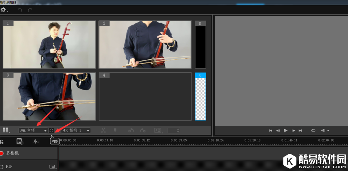Enable the PIP track radio button
Image resolution: width=348 pixels, height=171 pixels.
tap(2, 166)
